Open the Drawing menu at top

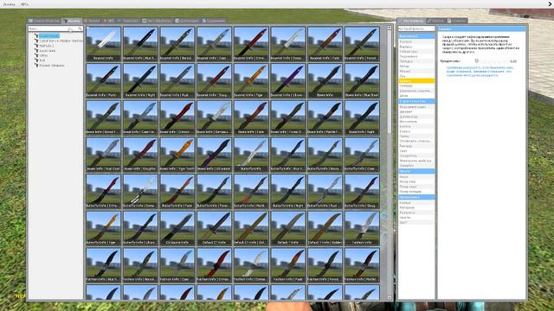coord(10,4)
